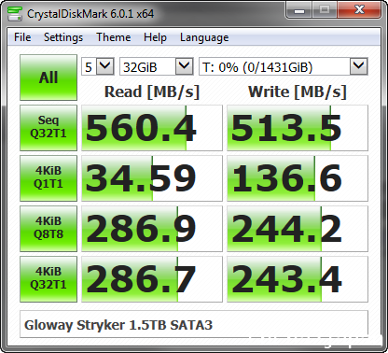Expand the test count dropdown showing 5
This screenshot has width=388, height=353.
click(x=98, y=66)
